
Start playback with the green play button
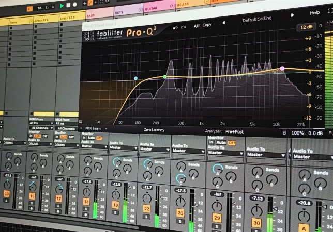tap(62, 6)
